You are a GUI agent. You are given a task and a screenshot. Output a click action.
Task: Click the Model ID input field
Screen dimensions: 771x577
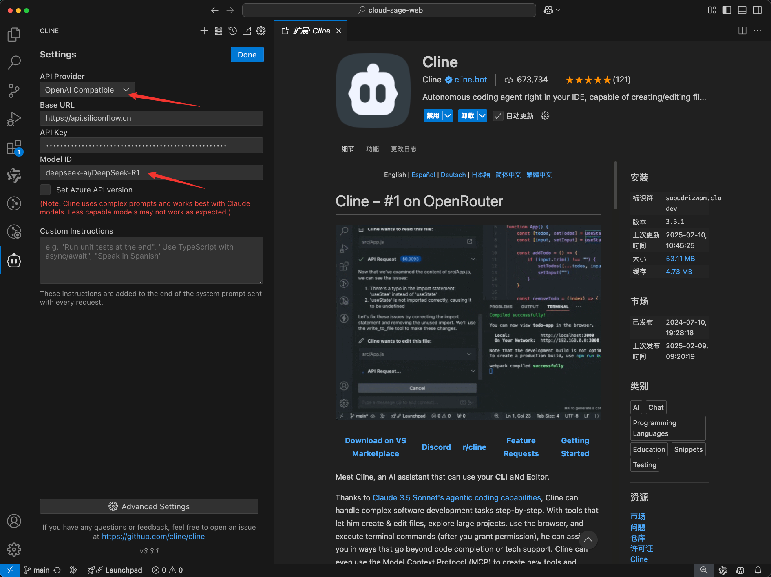pos(151,172)
